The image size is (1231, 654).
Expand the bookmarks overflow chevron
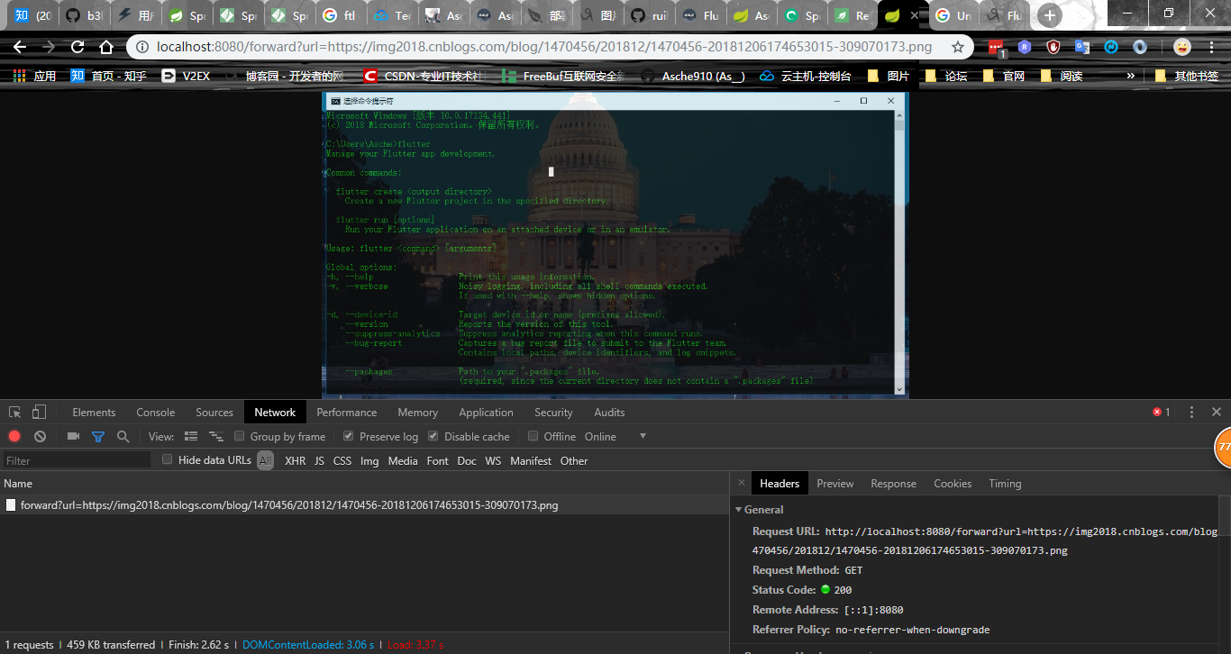[1130, 77]
